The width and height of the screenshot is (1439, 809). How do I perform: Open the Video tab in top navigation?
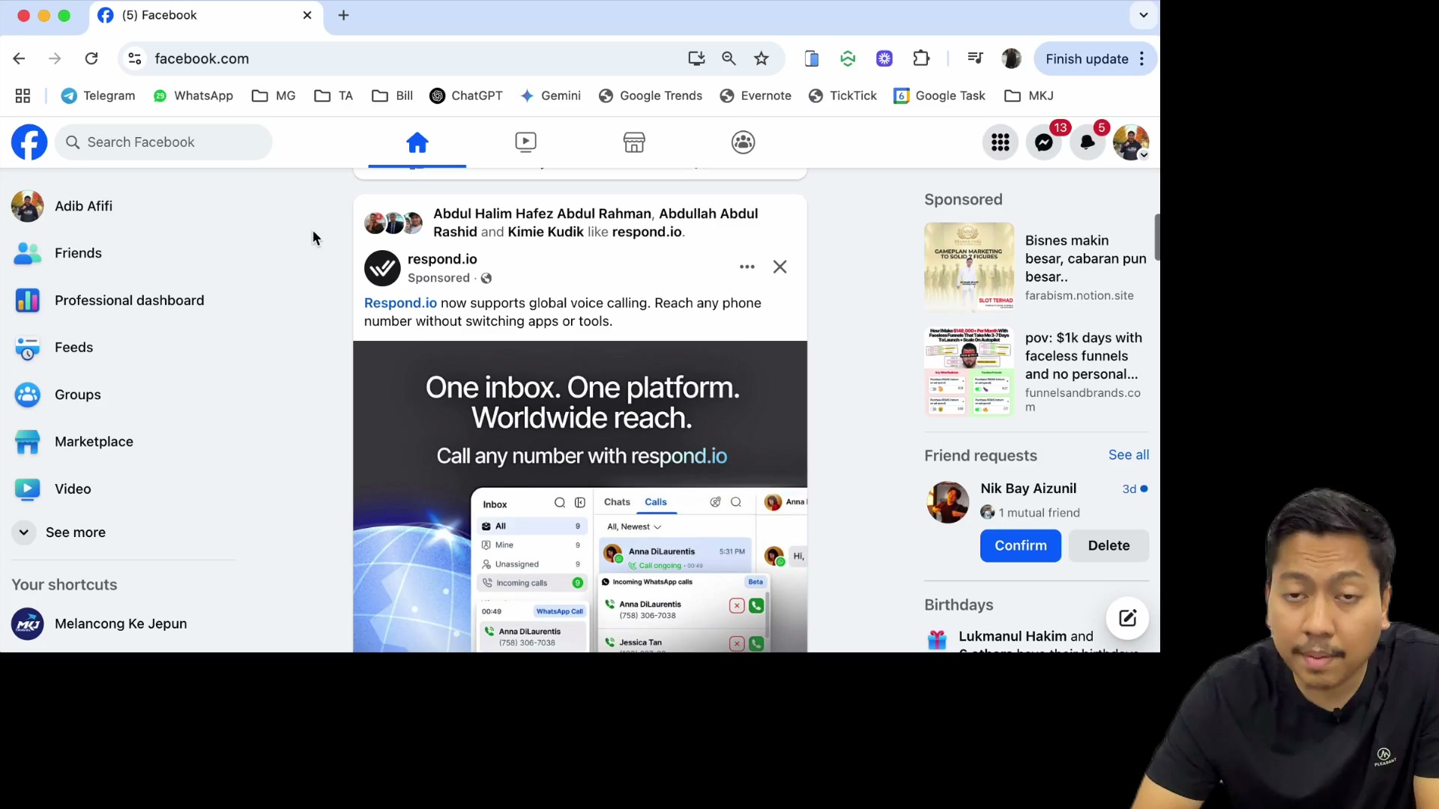tap(525, 142)
